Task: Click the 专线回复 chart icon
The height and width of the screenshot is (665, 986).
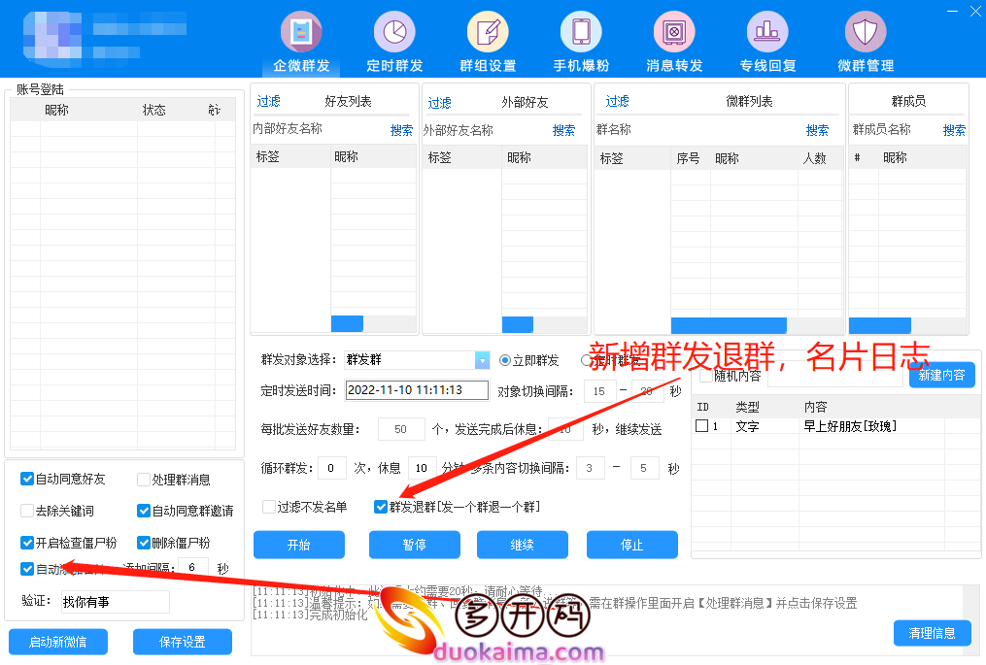Action: (x=767, y=32)
